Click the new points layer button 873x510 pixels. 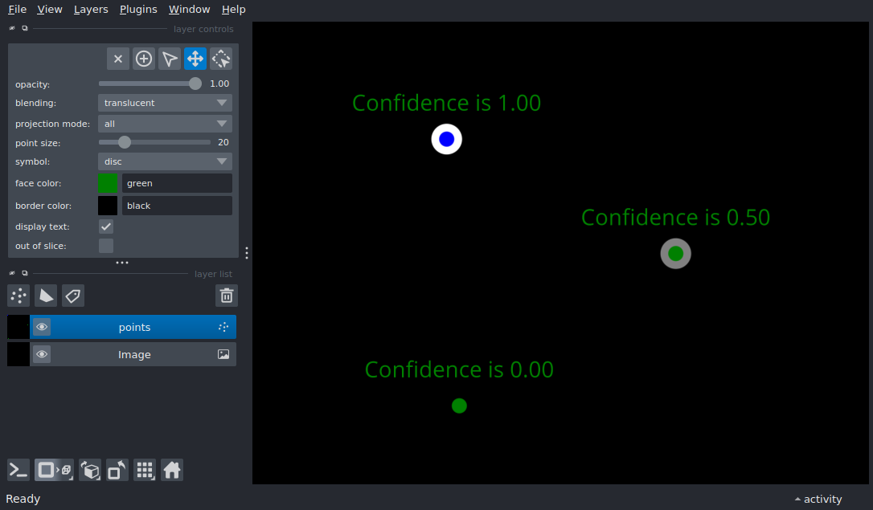point(18,296)
